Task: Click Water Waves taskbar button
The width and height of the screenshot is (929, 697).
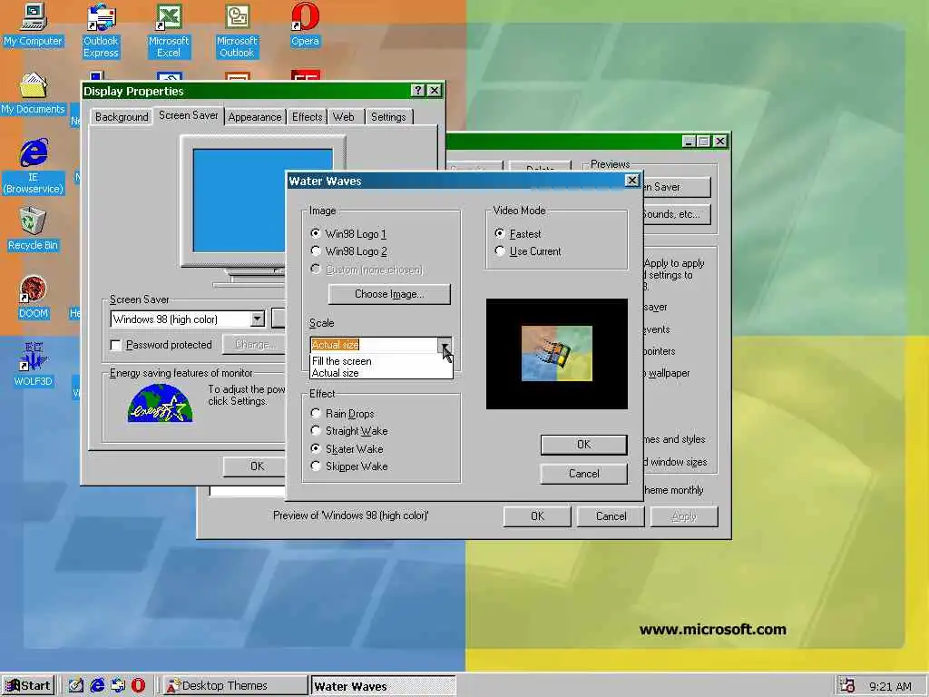Action: (384, 686)
